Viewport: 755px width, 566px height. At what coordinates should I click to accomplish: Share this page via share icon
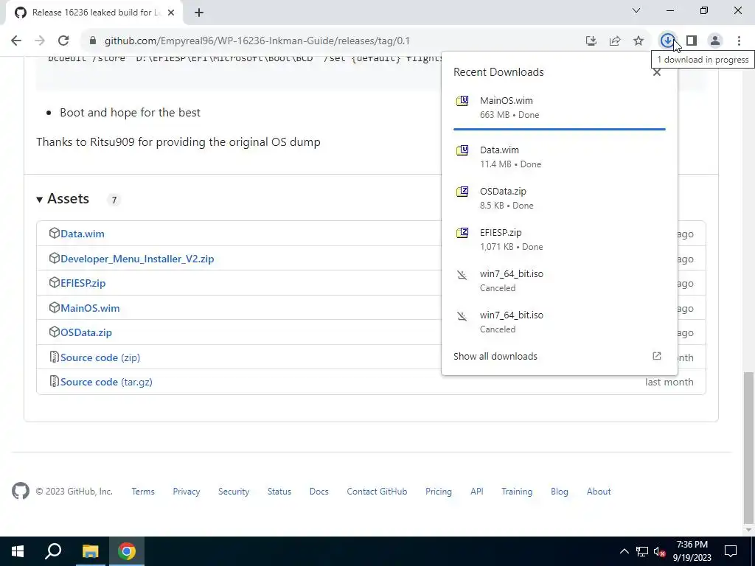(x=615, y=41)
